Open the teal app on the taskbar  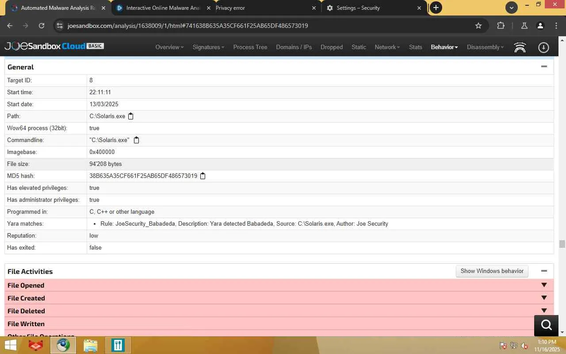click(118, 345)
